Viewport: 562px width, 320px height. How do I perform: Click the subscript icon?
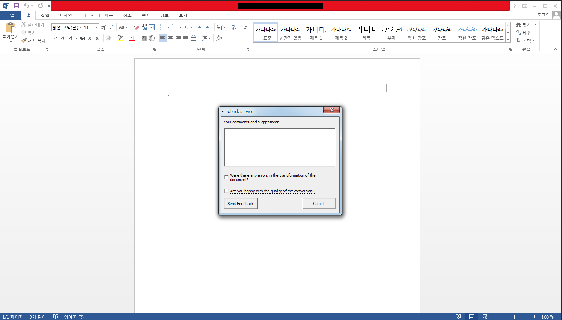[x=90, y=38]
